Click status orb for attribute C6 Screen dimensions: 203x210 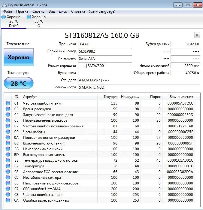[x=8, y=183]
